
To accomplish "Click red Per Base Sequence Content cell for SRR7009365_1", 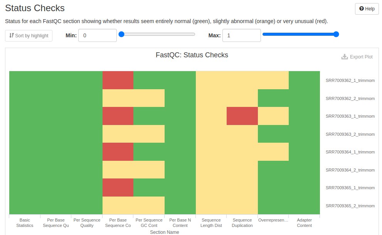I will (x=118, y=187).
